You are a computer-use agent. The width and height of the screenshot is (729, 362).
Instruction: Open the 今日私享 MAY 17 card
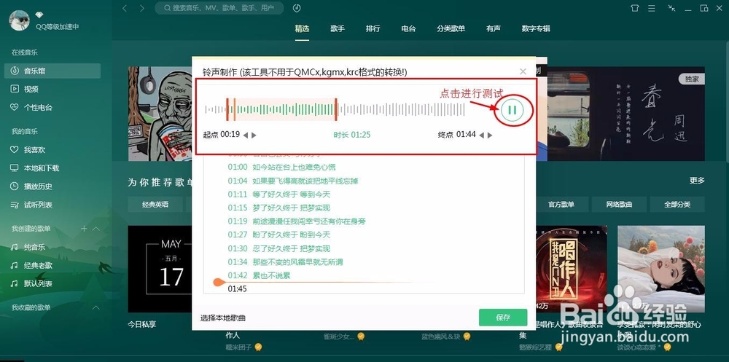(160, 269)
